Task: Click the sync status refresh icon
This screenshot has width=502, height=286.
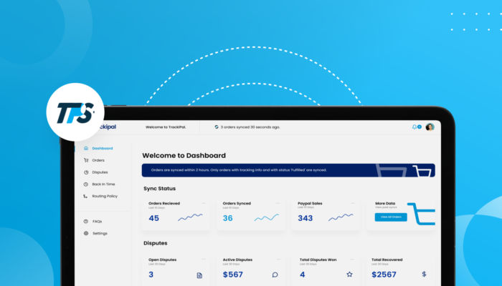Action: [217, 127]
